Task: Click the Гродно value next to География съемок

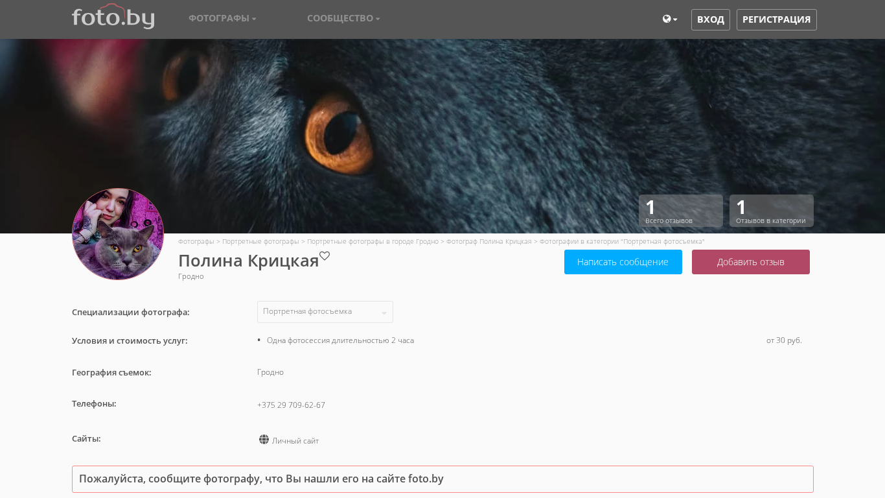Action: tap(270, 372)
